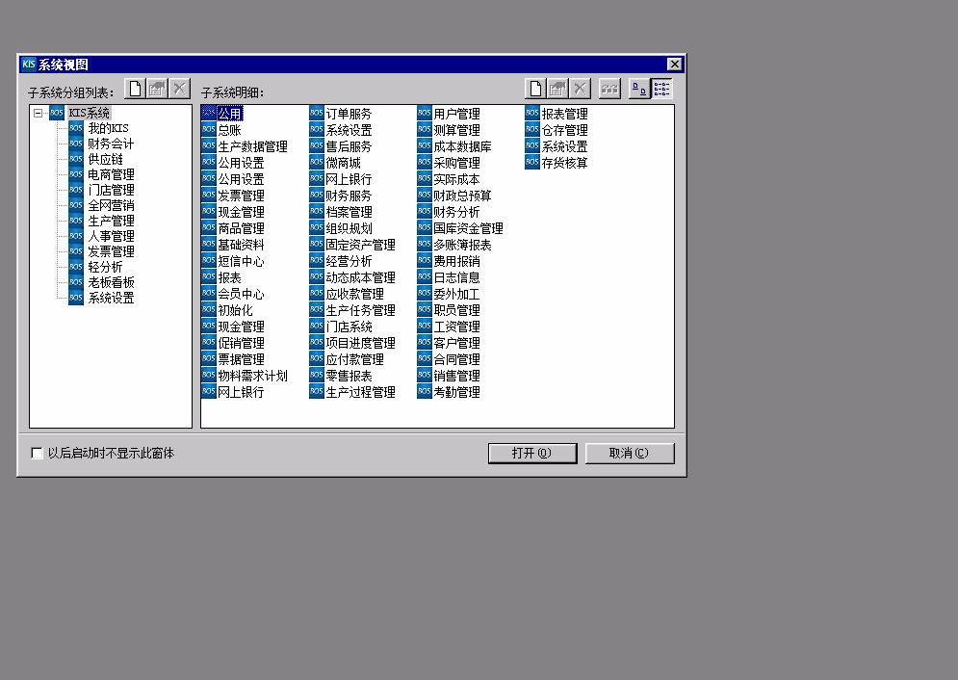Click delete icon in 子系统明细 toolbar

(580, 90)
